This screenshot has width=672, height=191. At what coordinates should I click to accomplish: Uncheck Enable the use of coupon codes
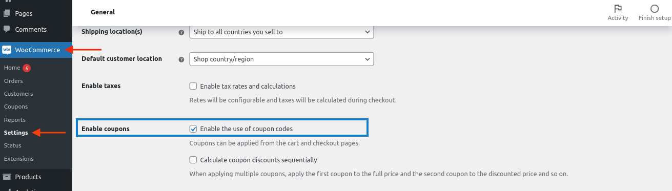(x=193, y=129)
